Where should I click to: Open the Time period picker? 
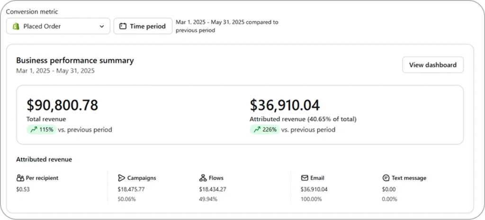tap(143, 27)
